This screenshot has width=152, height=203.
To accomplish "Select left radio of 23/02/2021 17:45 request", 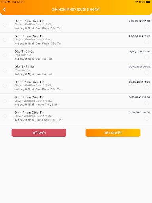I will [x=5, y=40].
